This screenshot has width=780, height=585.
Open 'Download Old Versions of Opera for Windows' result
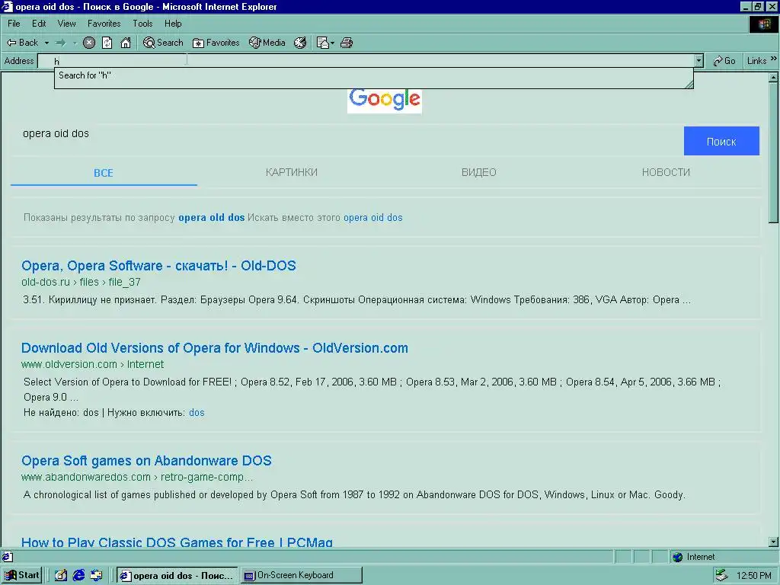click(x=214, y=347)
